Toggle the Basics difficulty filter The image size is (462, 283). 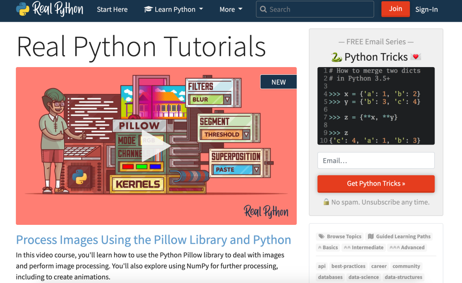coord(328,248)
